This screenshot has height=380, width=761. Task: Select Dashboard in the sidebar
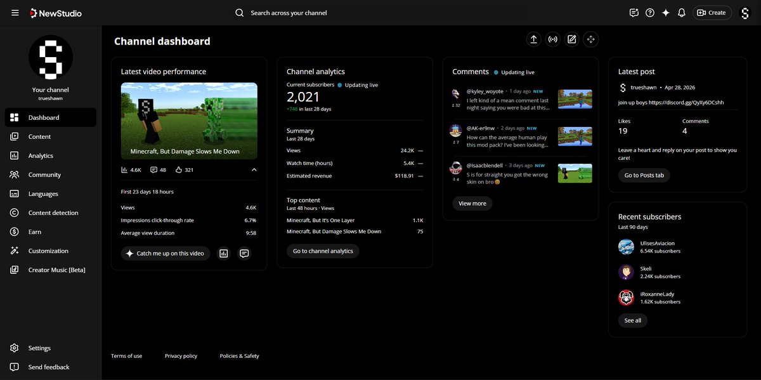[51, 117]
